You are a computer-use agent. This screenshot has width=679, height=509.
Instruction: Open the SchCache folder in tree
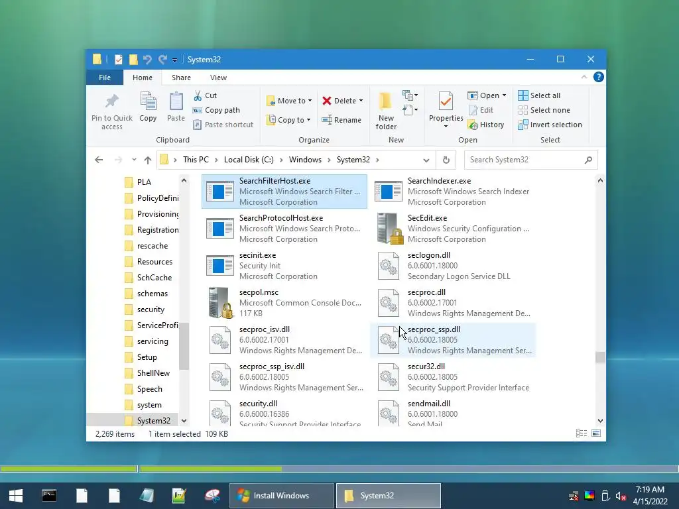pos(154,278)
